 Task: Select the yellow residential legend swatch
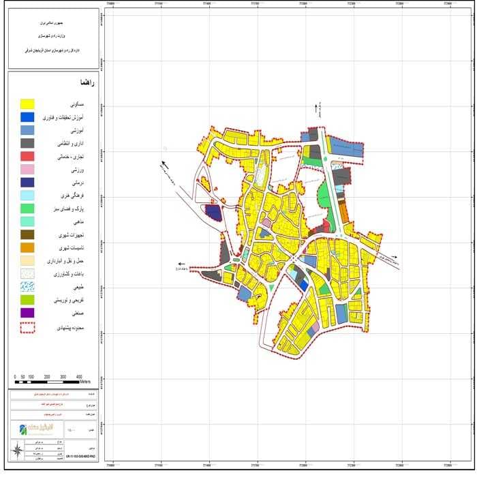coord(27,104)
